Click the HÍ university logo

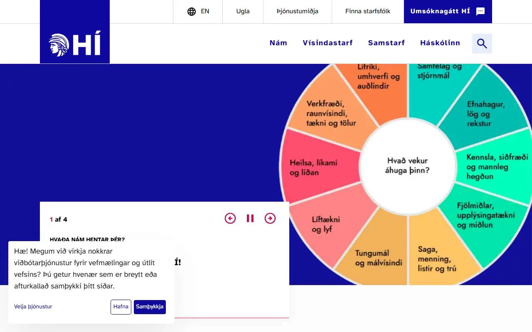tap(75, 32)
